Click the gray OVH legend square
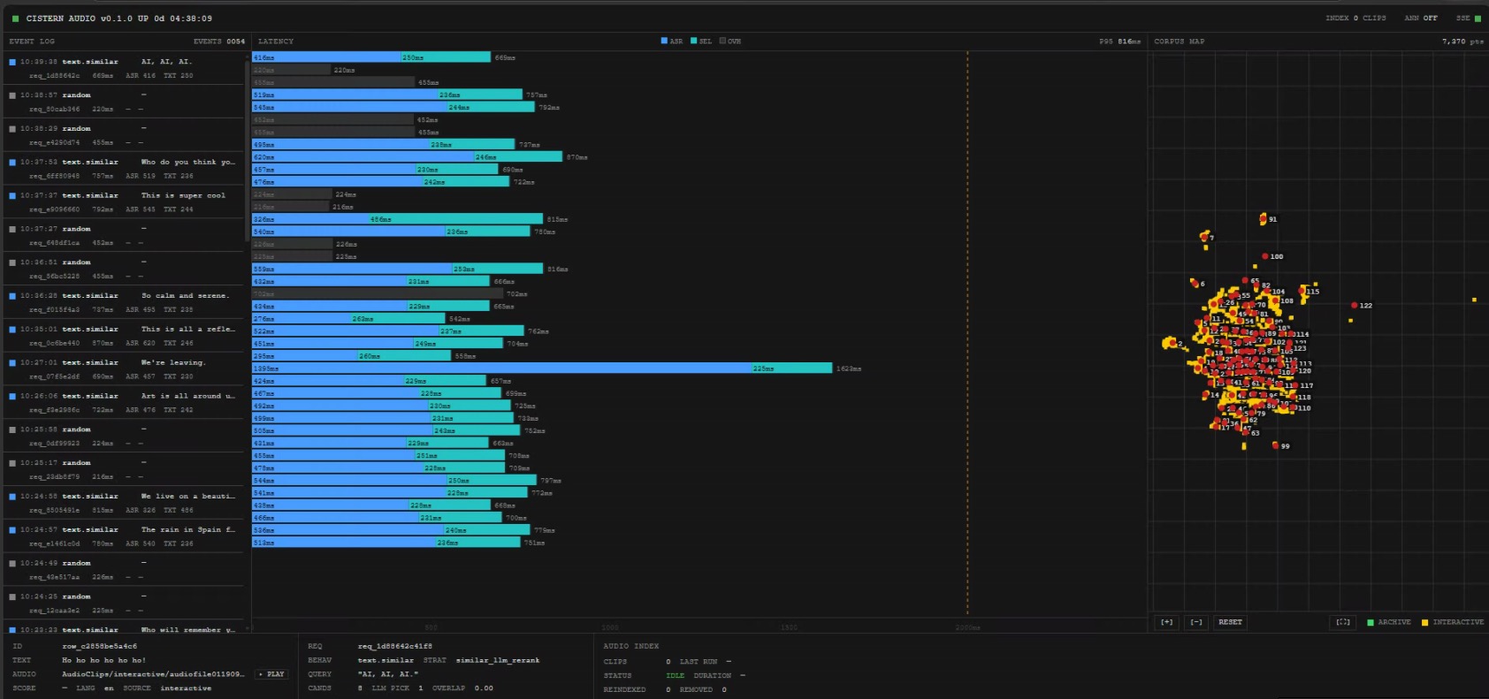This screenshot has width=1489, height=699. click(x=722, y=41)
